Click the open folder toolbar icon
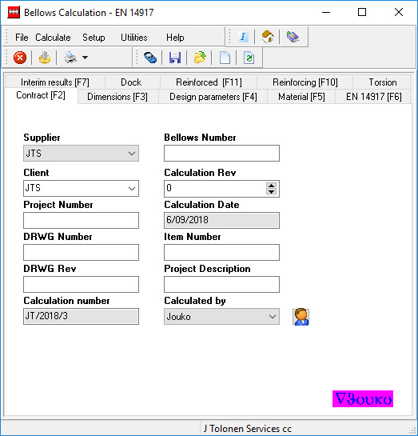The height and width of the screenshot is (436, 418). pos(200,58)
